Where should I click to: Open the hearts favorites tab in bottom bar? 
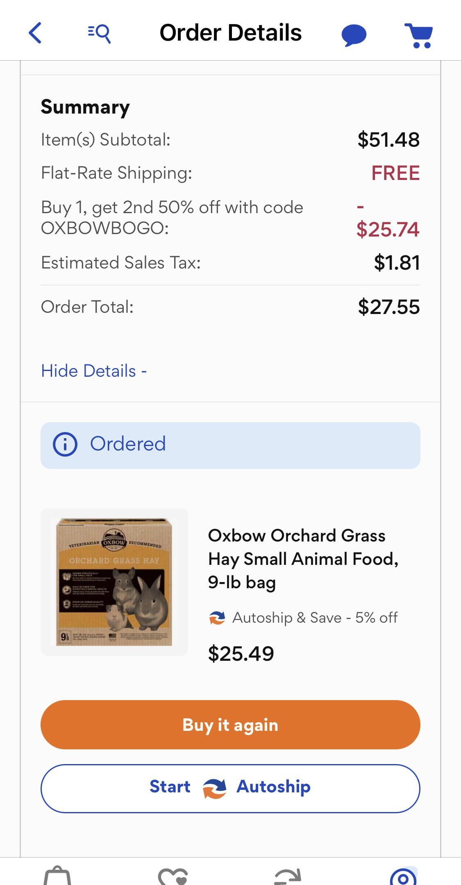[x=173, y=876]
